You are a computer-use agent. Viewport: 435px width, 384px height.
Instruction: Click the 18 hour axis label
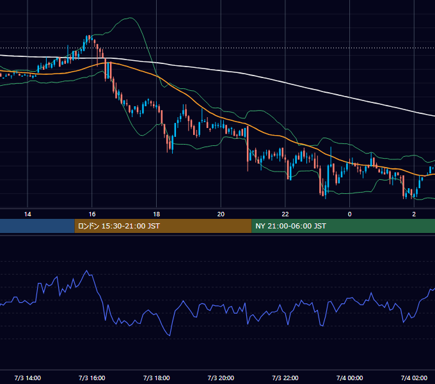[x=157, y=214]
